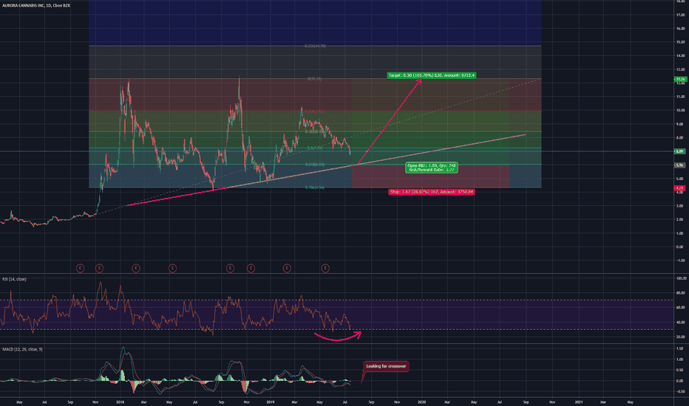The height and width of the screenshot is (406, 689).
Task: Open the earnings marker near Nov 2018
Action: 251,268
